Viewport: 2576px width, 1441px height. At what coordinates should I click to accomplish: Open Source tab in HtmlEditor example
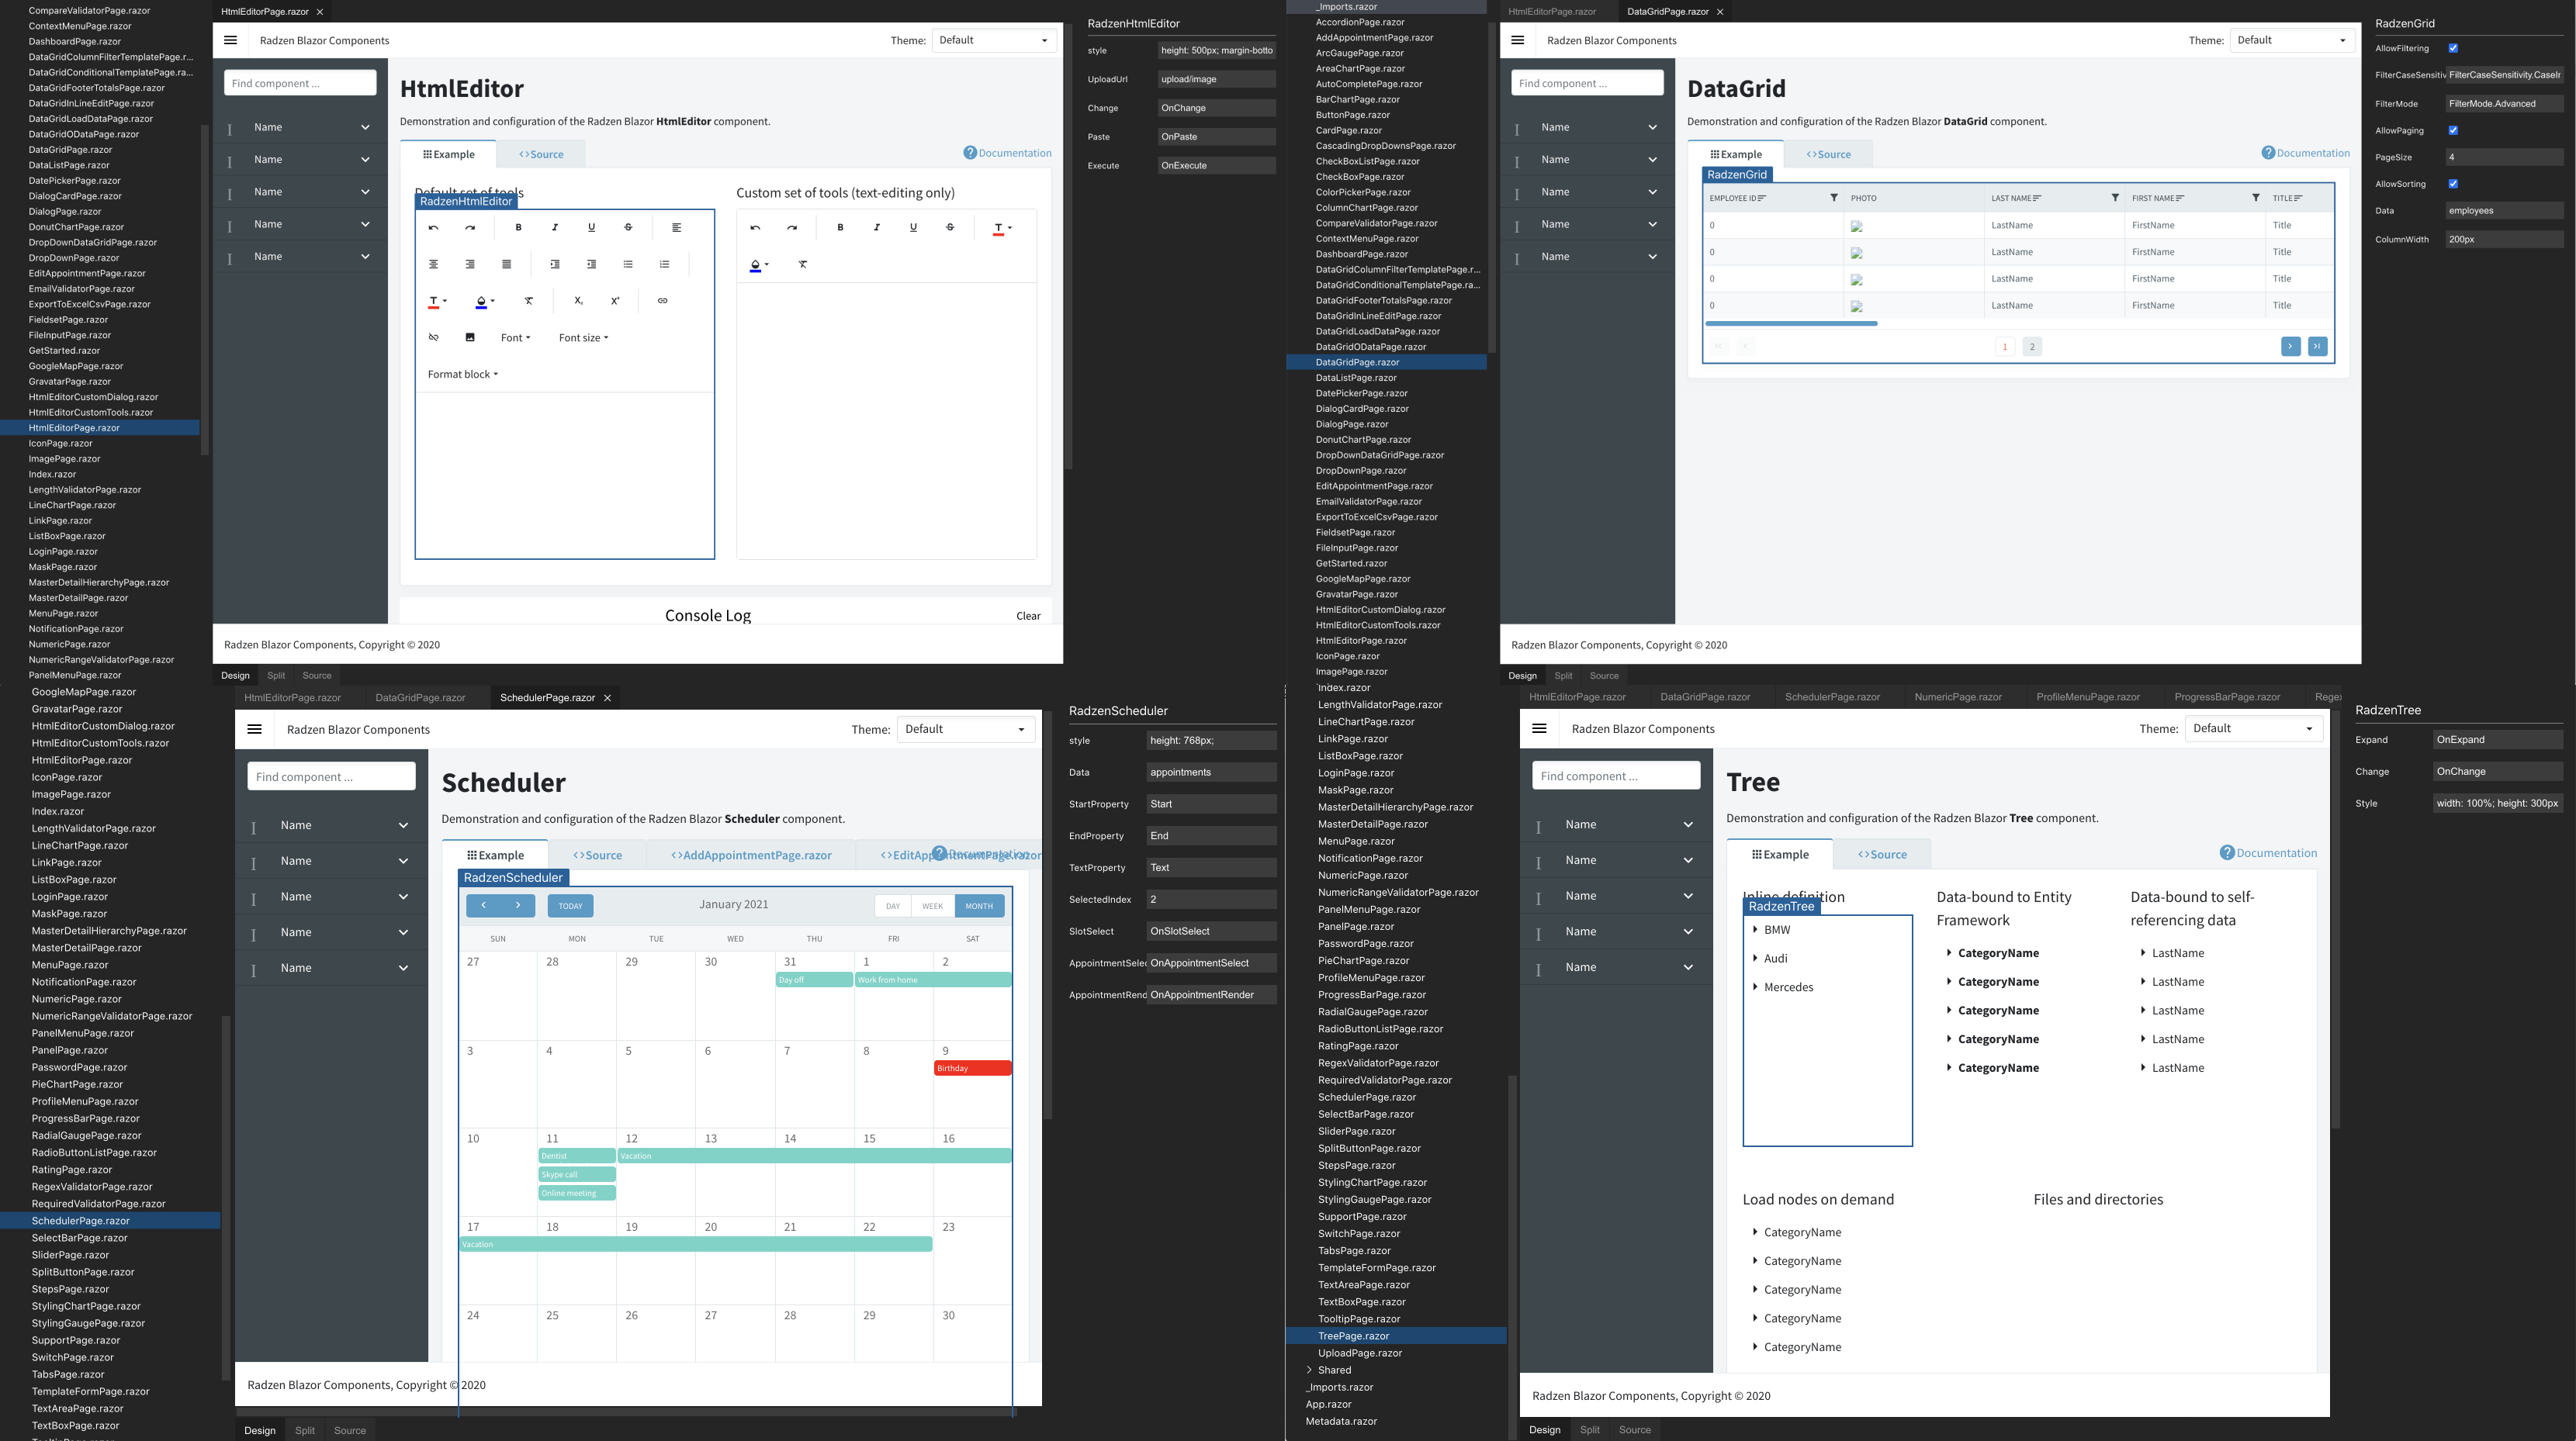[x=541, y=154]
